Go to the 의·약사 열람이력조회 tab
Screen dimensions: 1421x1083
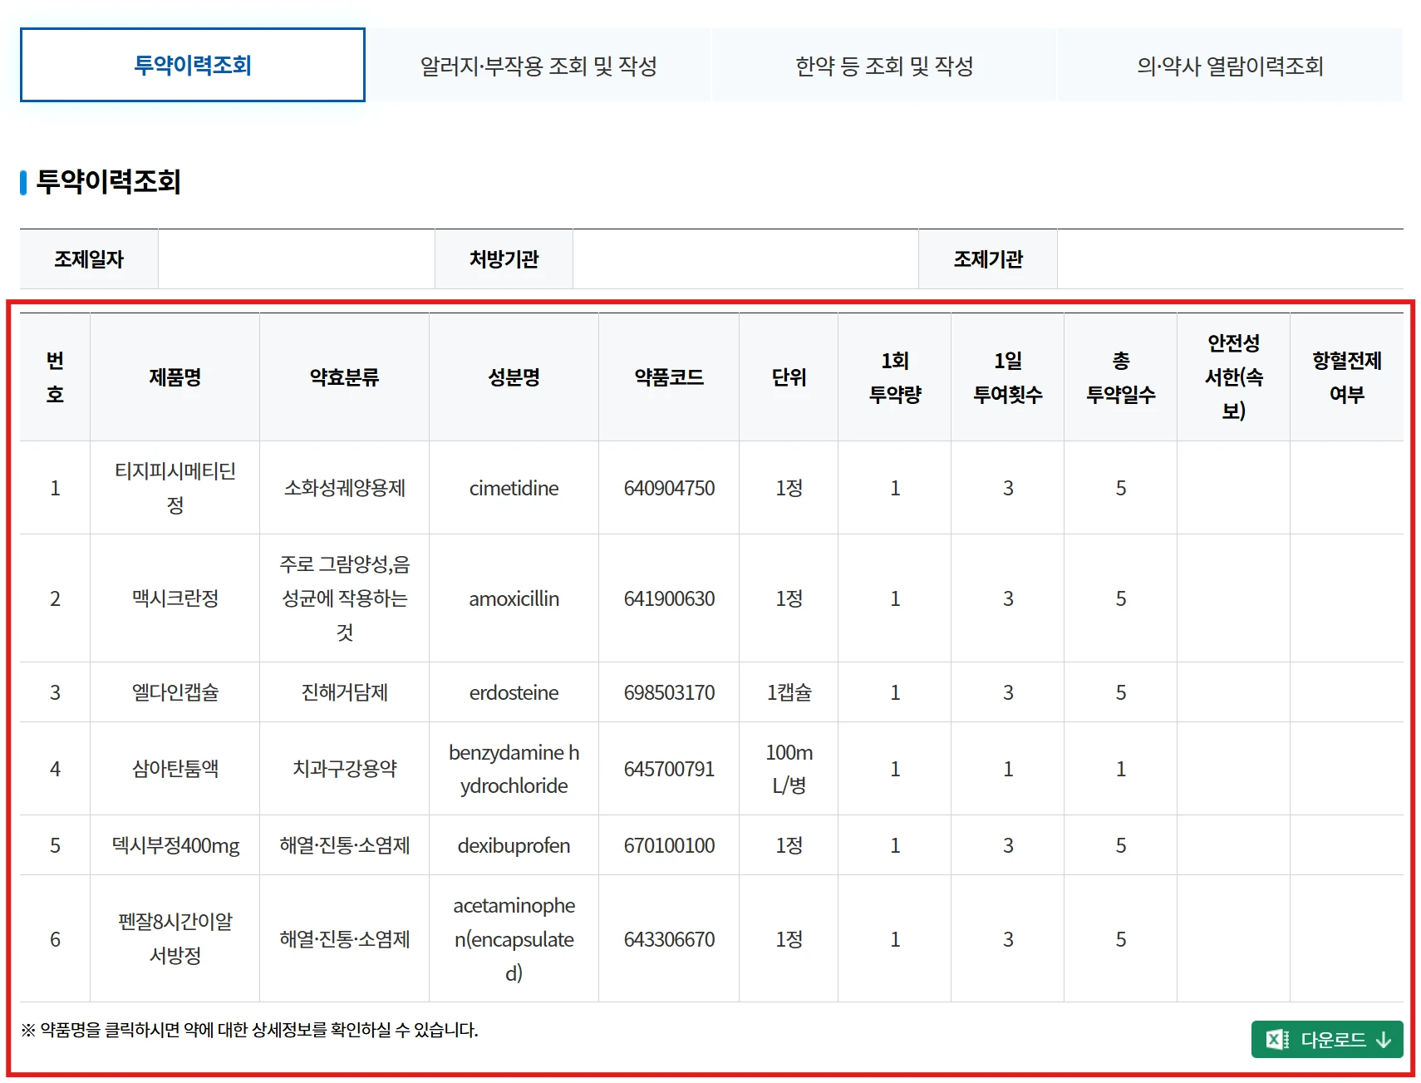click(1229, 66)
